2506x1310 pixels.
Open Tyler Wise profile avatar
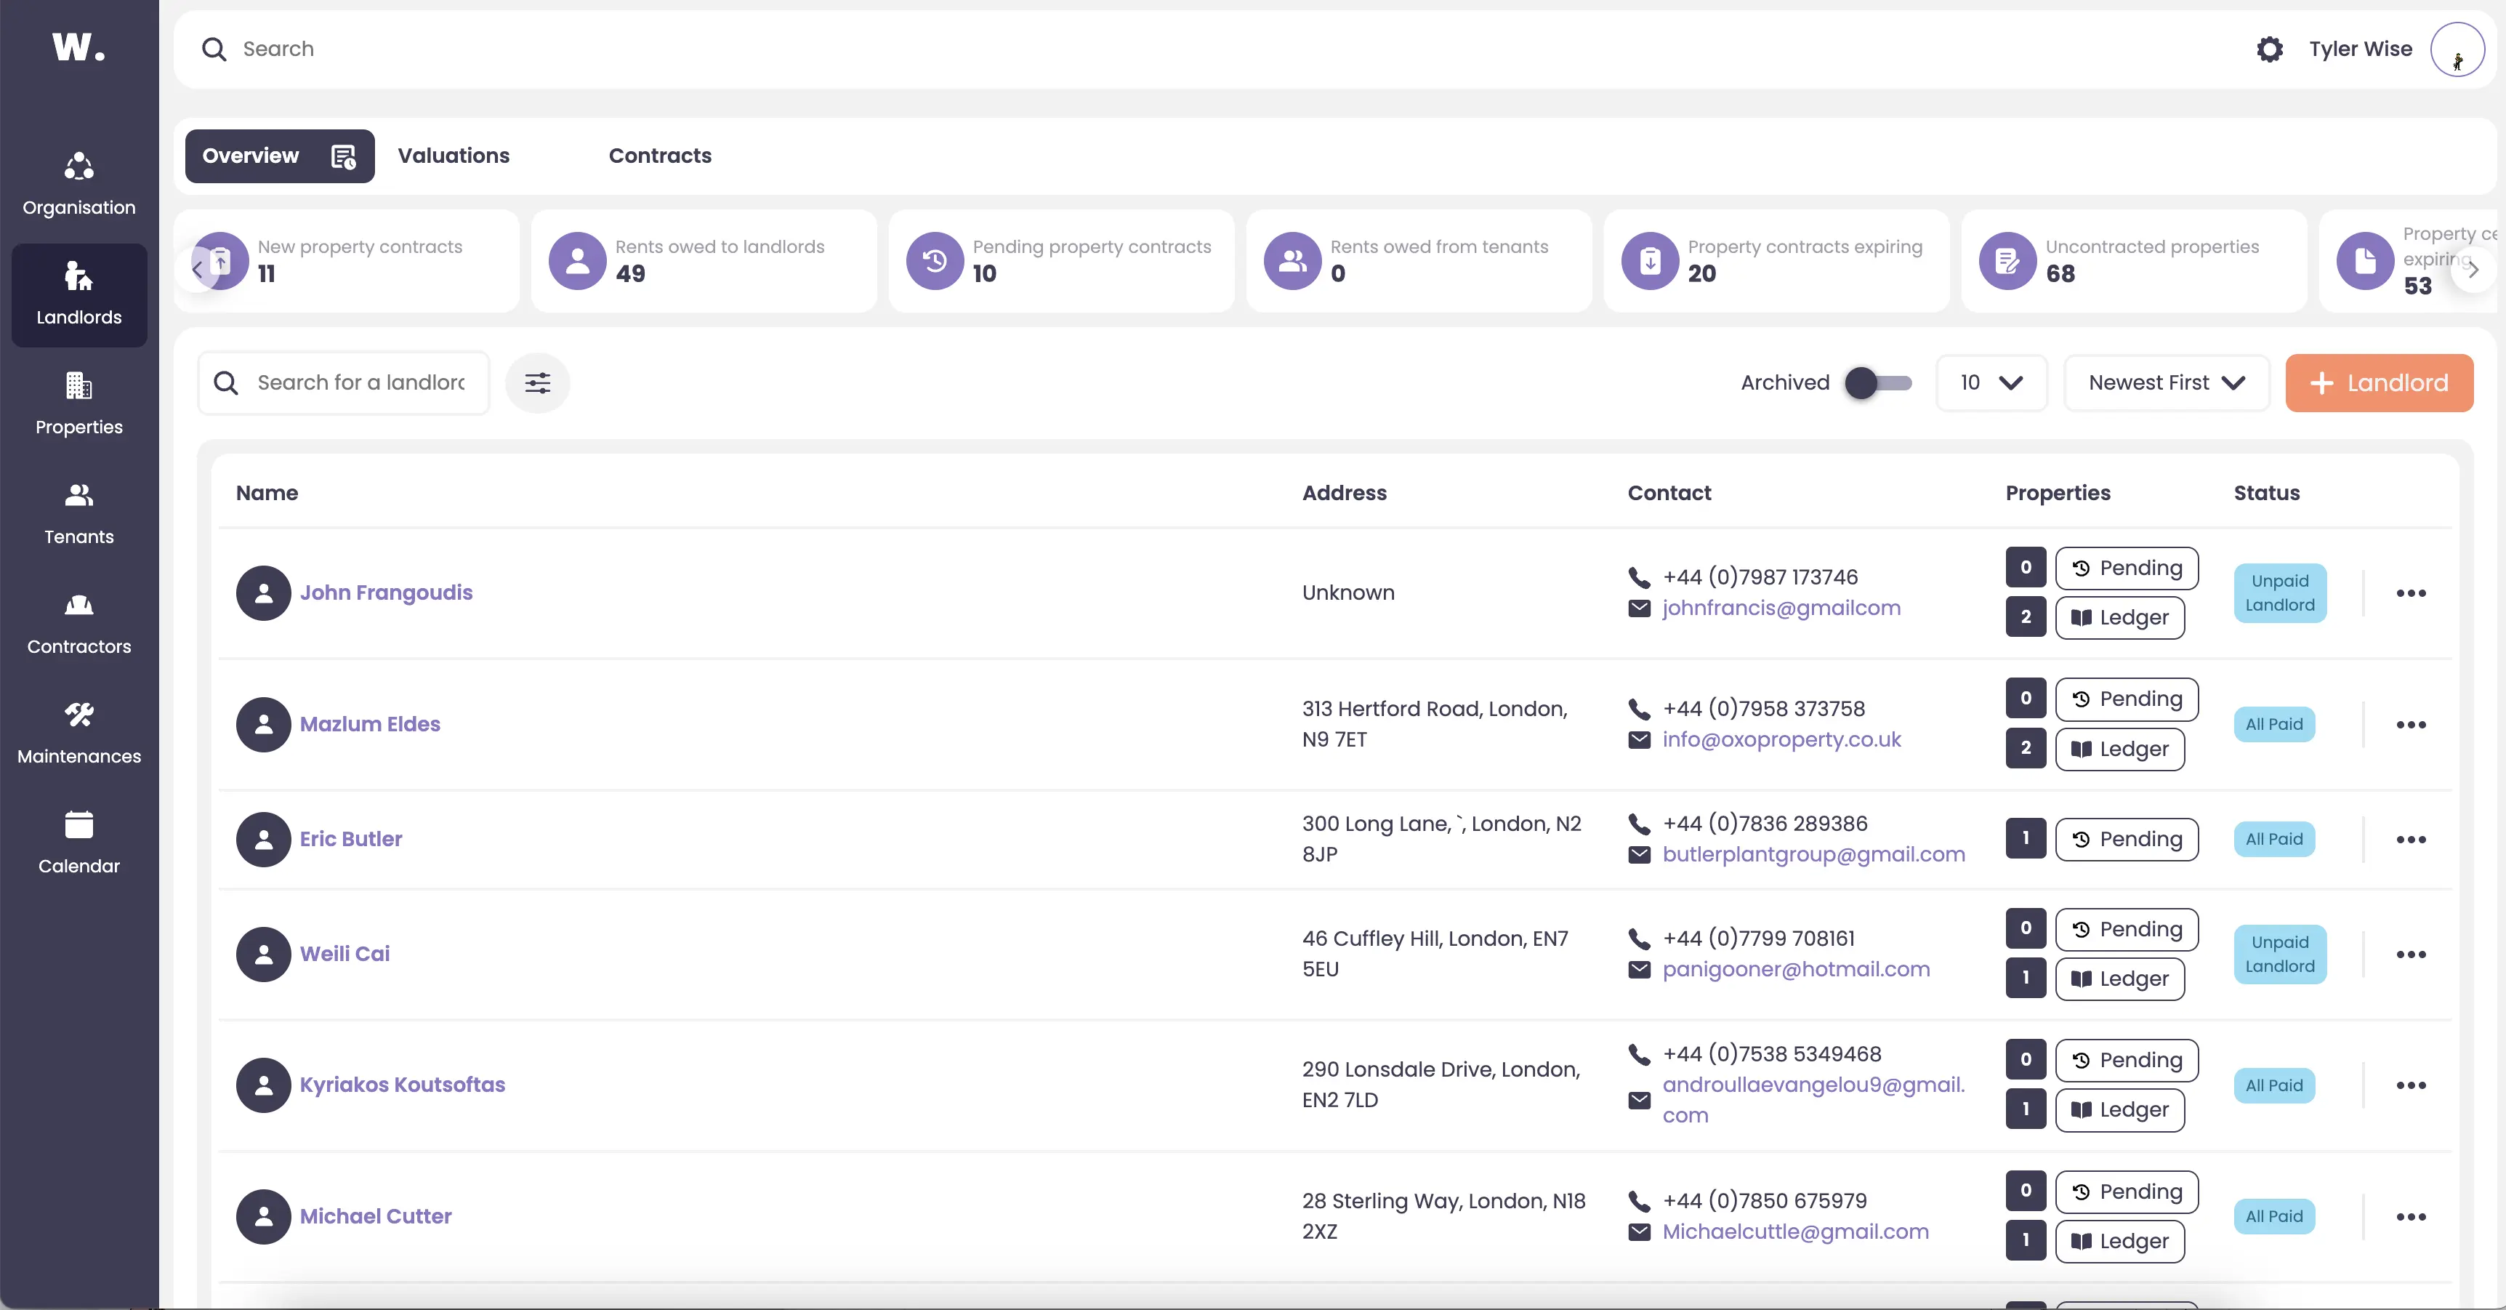(x=2457, y=49)
